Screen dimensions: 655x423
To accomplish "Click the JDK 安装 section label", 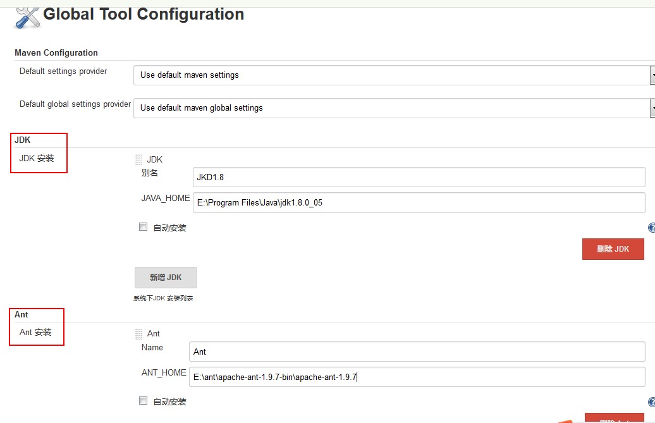I will (x=37, y=159).
